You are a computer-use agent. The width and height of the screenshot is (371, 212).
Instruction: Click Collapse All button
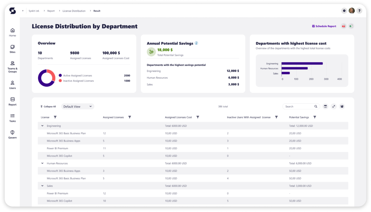coord(48,107)
